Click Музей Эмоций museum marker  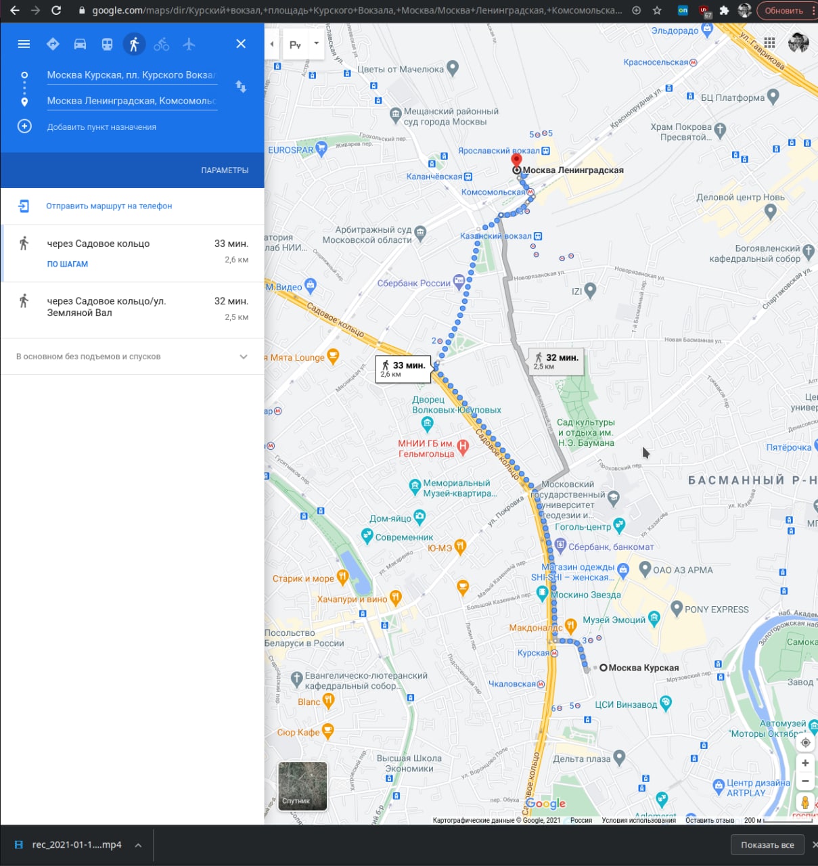pyautogui.click(x=654, y=618)
